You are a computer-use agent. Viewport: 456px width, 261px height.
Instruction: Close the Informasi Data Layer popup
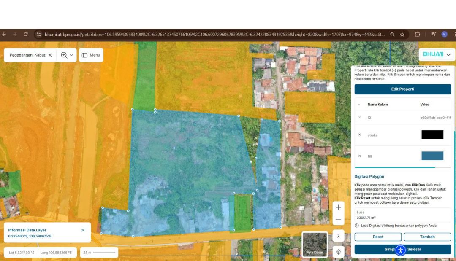(x=83, y=230)
